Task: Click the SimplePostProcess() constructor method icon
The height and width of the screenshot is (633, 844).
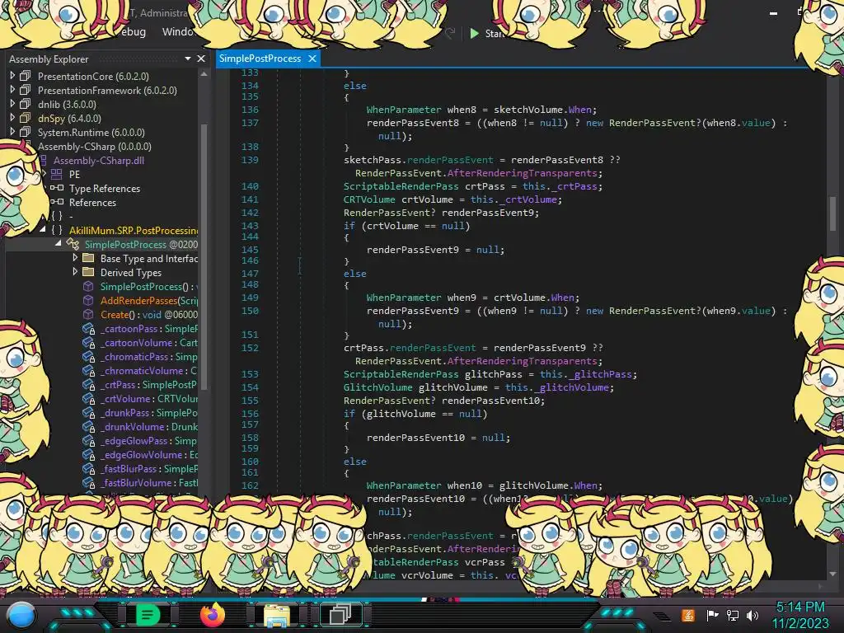Action: (88, 286)
